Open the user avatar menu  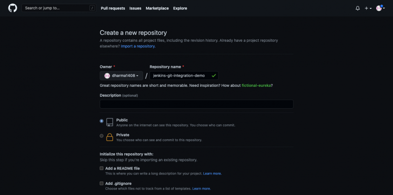pyautogui.click(x=380, y=8)
